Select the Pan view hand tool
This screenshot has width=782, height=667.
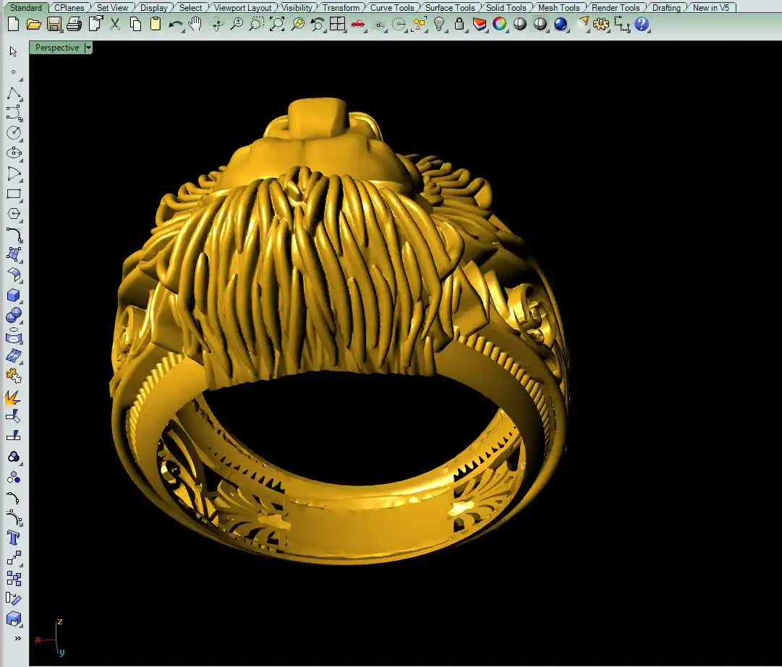[195, 24]
